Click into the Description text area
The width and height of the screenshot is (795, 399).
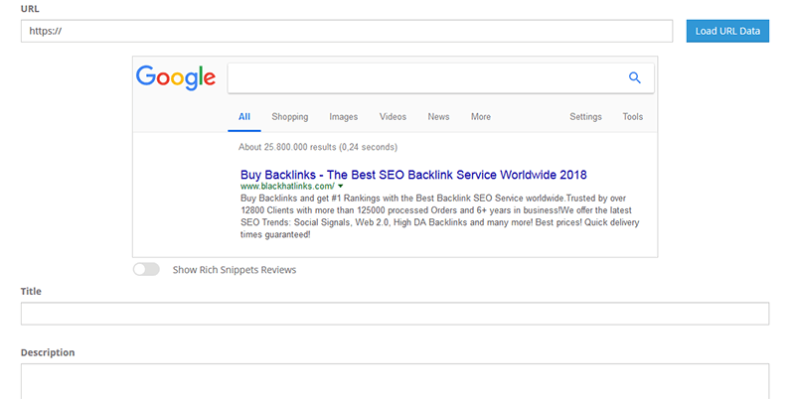tap(395, 381)
